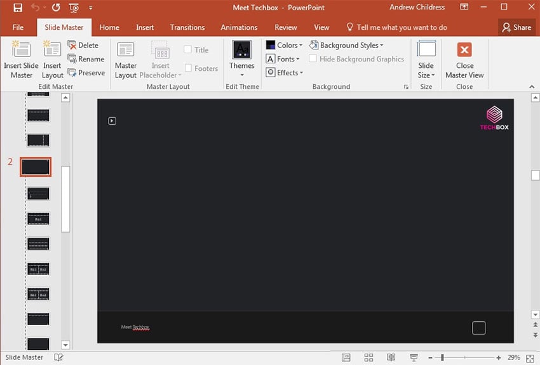
Task: Check Hide Background Graphics
Action: point(313,59)
